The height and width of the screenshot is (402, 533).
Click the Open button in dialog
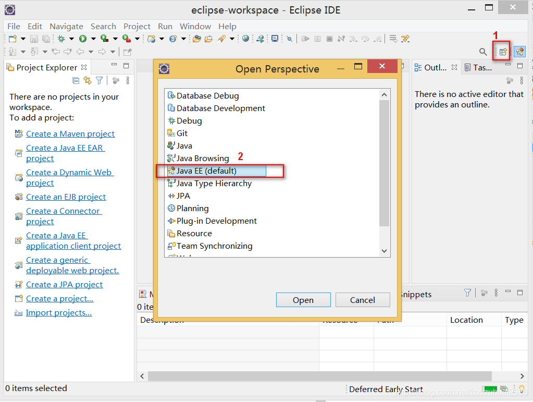pos(303,300)
